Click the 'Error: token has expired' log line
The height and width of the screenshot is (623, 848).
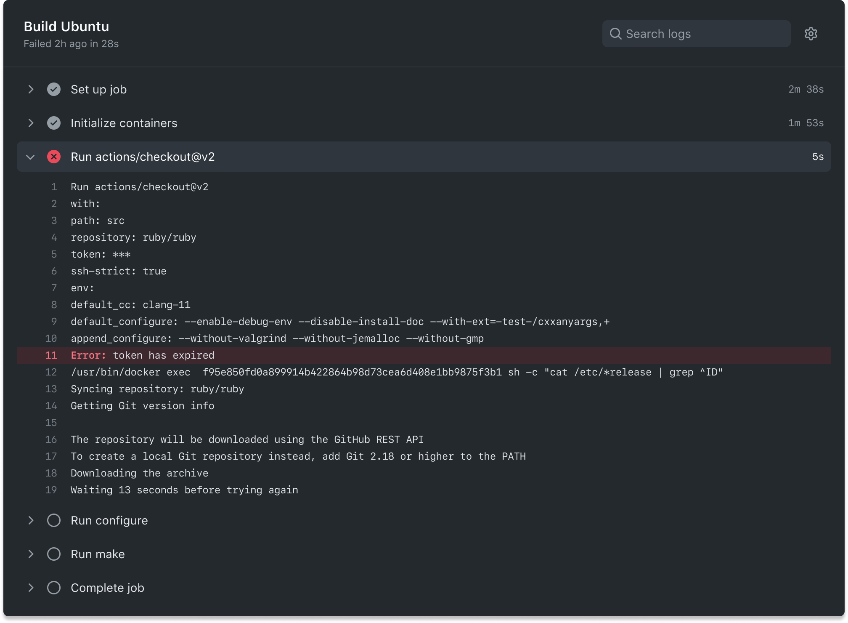[143, 355]
